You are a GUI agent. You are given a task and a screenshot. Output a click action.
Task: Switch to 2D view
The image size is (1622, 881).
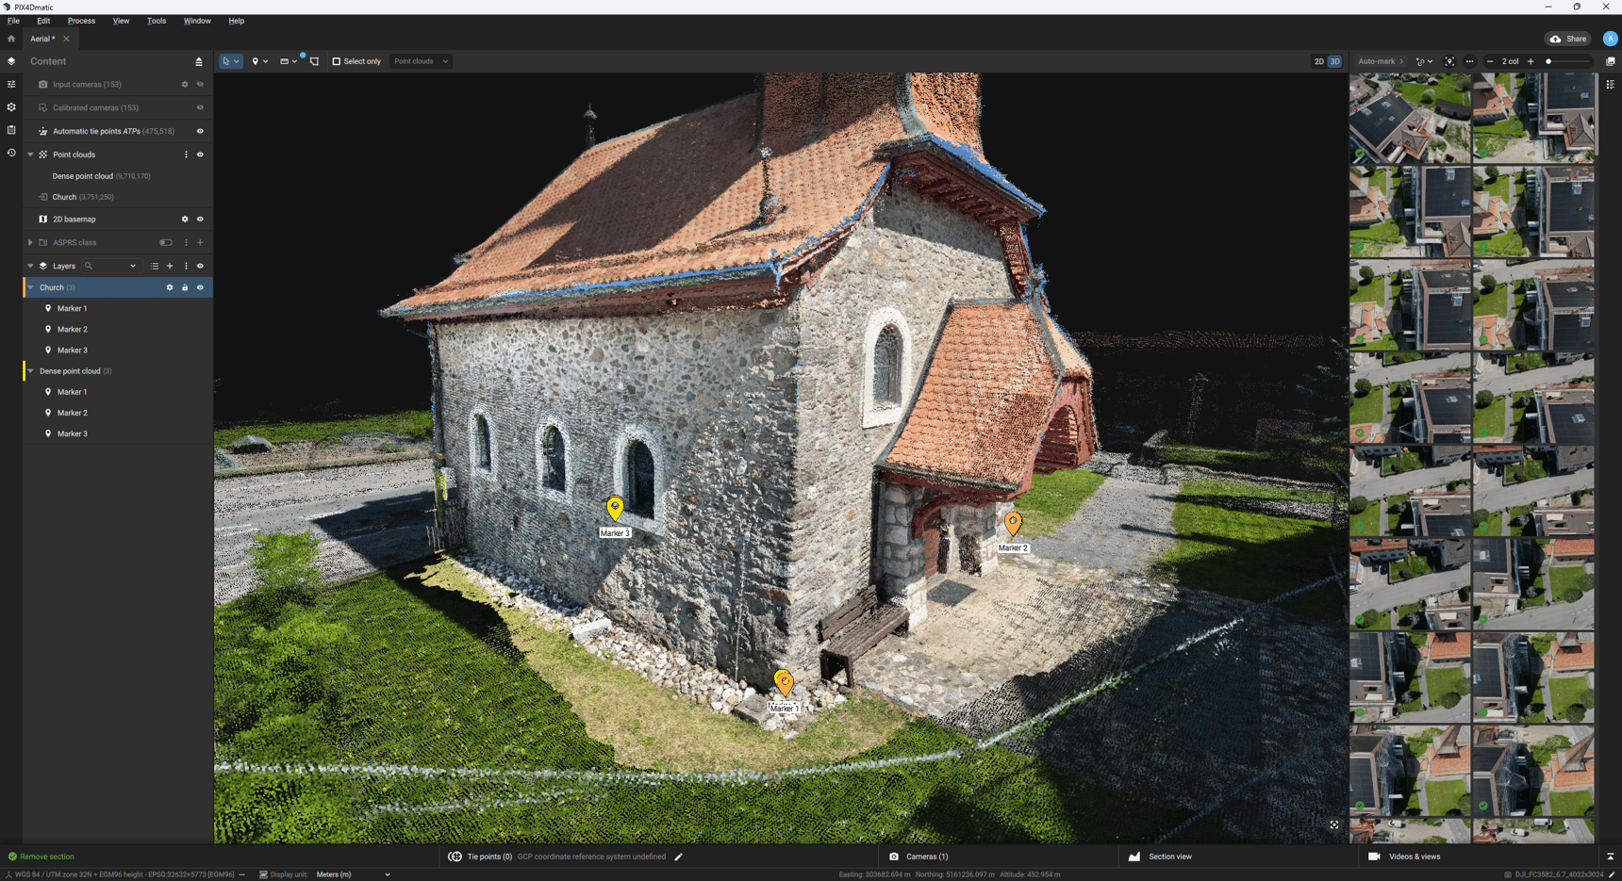[1318, 61]
